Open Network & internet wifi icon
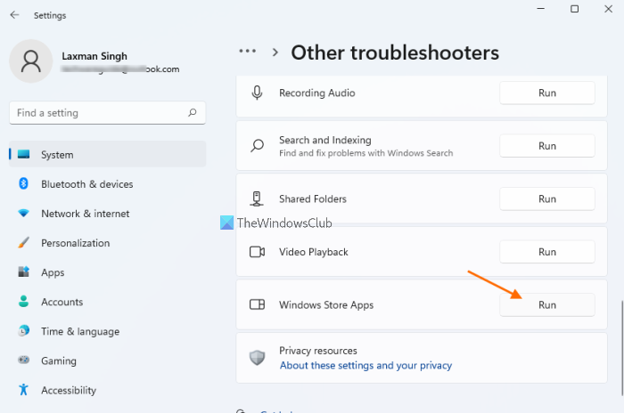Viewport: 624px width, 413px height. point(23,214)
